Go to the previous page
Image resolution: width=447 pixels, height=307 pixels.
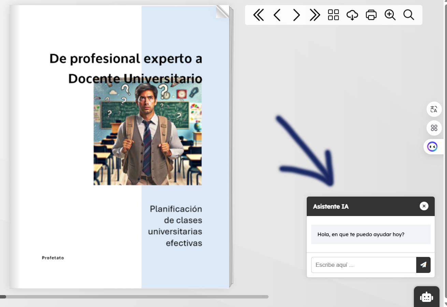point(277,15)
